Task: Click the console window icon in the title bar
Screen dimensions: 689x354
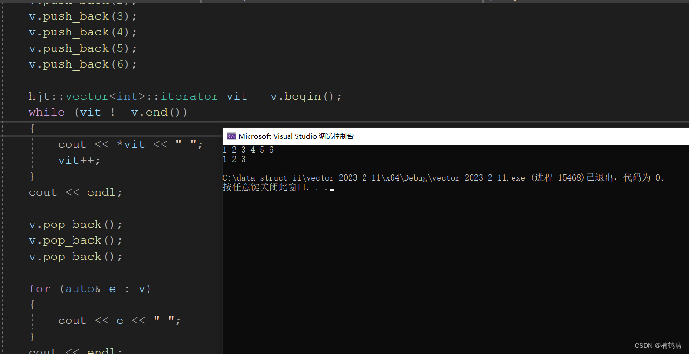Action: pyautogui.click(x=231, y=136)
